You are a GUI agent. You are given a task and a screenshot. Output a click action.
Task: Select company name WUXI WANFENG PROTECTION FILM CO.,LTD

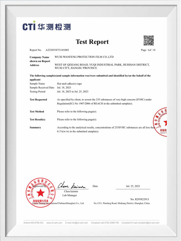point(84,57)
